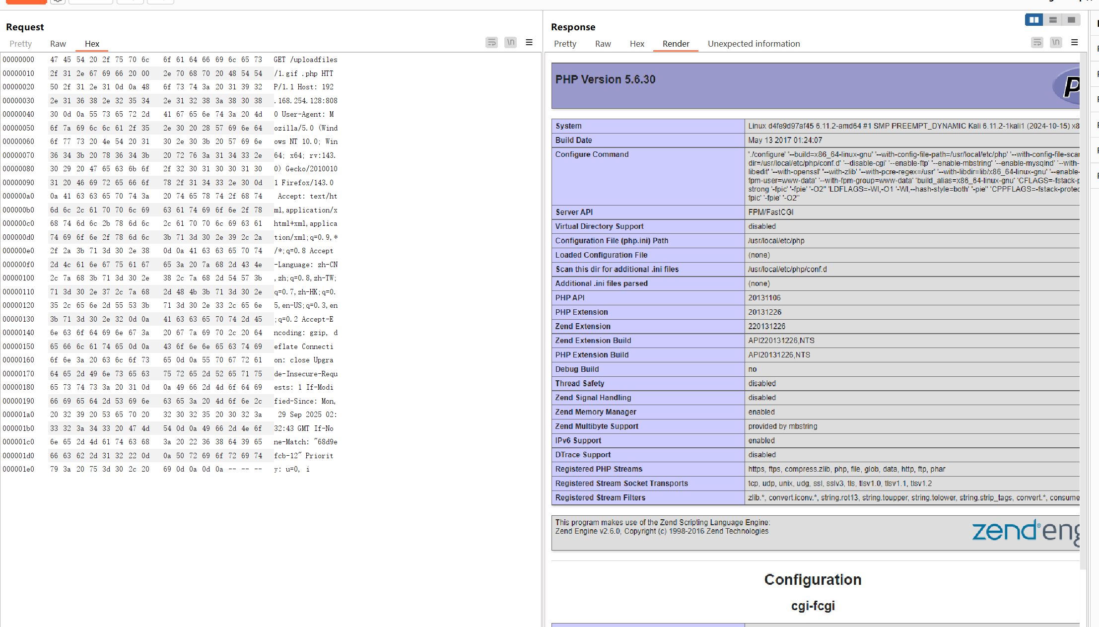Show non-printable characters in Request panel

510,43
